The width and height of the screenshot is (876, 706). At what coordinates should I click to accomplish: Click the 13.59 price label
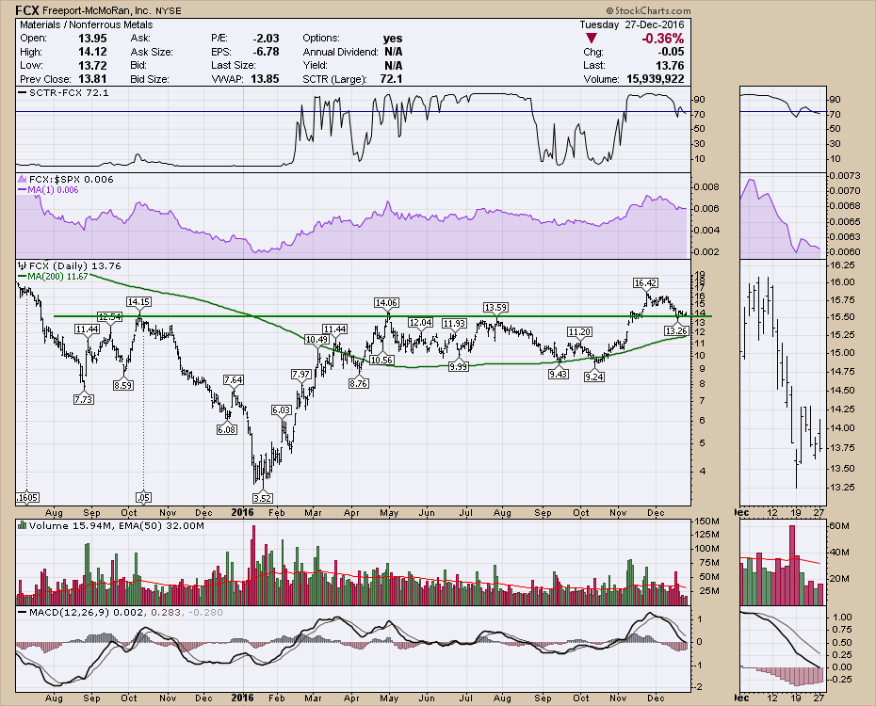[x=495, y=308]
